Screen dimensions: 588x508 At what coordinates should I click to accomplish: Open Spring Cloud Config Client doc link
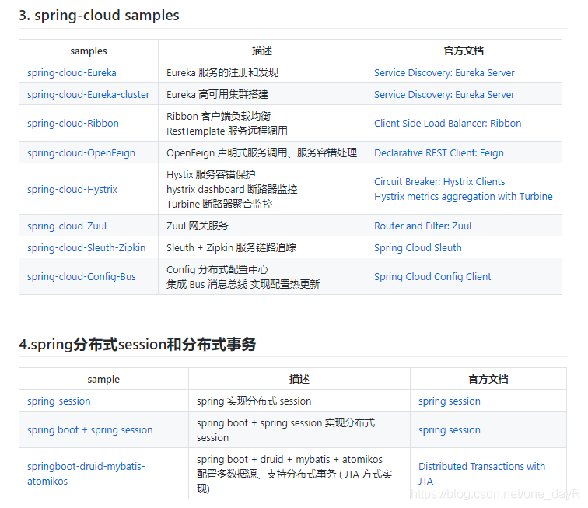click(x=432, y=277)
